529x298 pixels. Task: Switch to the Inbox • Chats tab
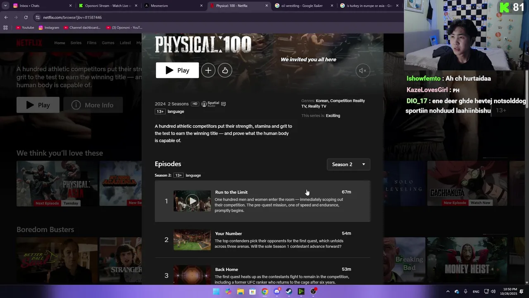tap(41, 6)
